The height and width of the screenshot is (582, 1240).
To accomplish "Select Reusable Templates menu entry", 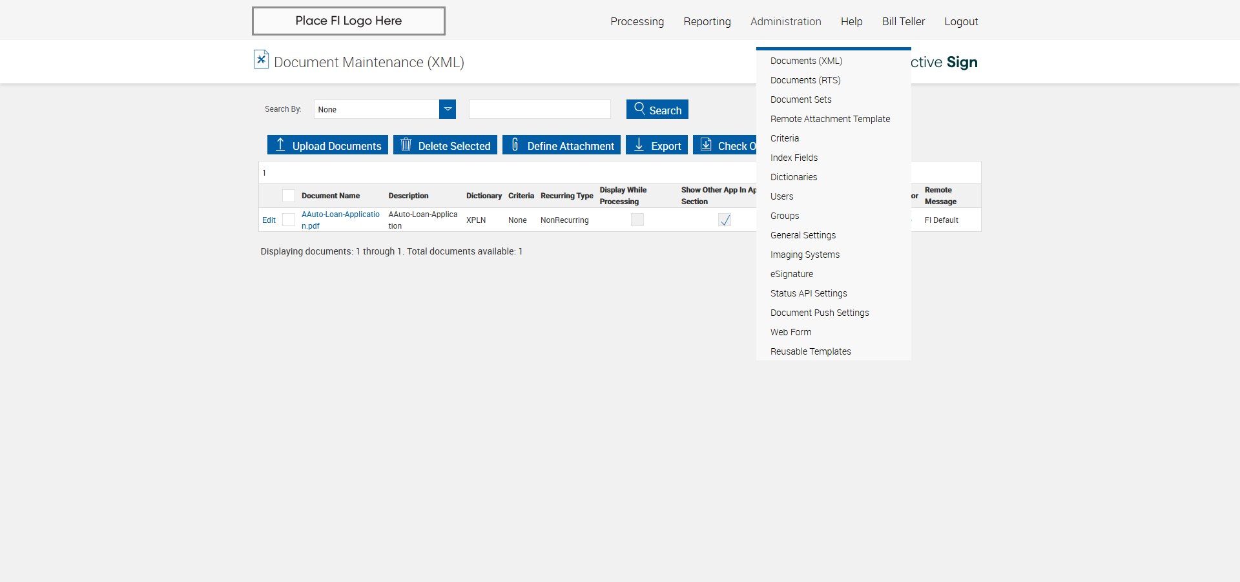I will tap(811, 351).
